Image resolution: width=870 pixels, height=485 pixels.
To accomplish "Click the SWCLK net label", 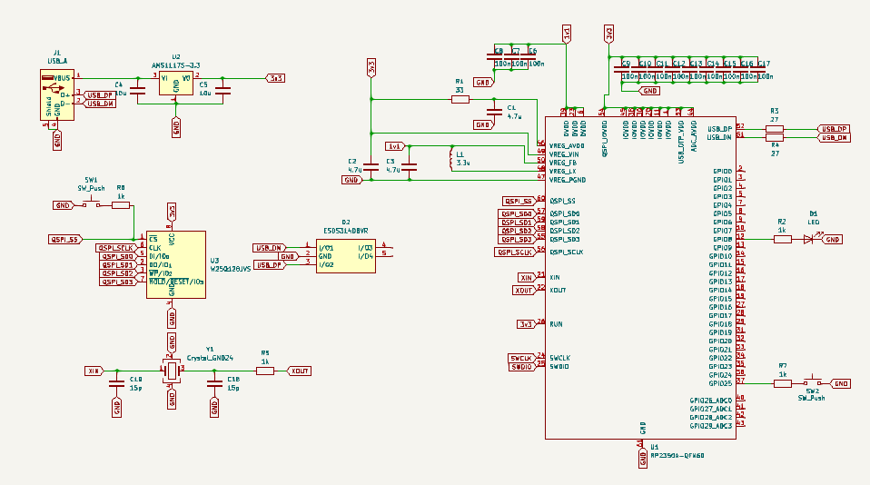I will (x=521, y=357).
